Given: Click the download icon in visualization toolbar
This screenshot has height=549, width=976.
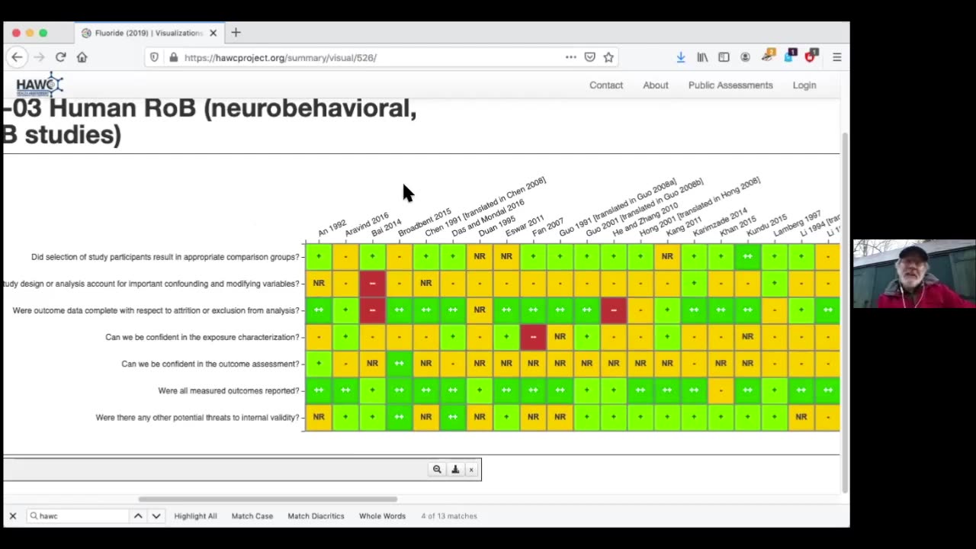Looking at the screenshot, I should tap(455, 470).
